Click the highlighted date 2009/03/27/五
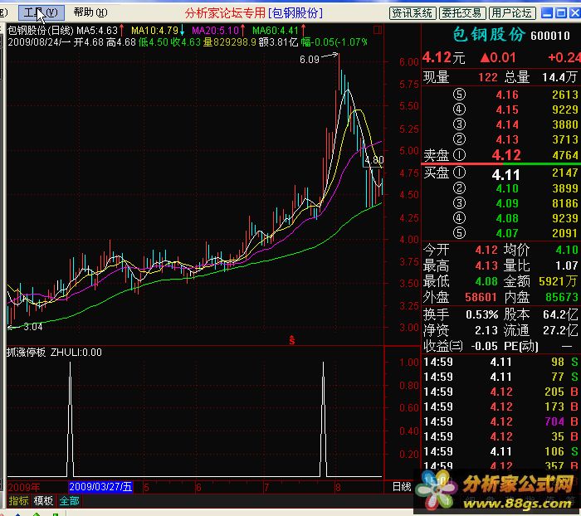Image resolution: width=581 pixels, height=516 pixels. [x=100, y=486]
